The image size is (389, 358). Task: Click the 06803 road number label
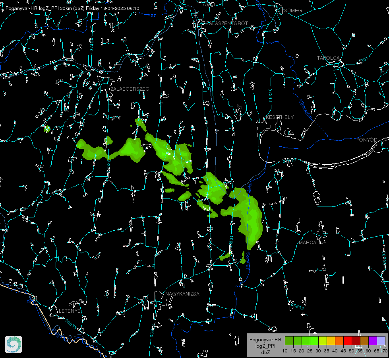point(298,307)
